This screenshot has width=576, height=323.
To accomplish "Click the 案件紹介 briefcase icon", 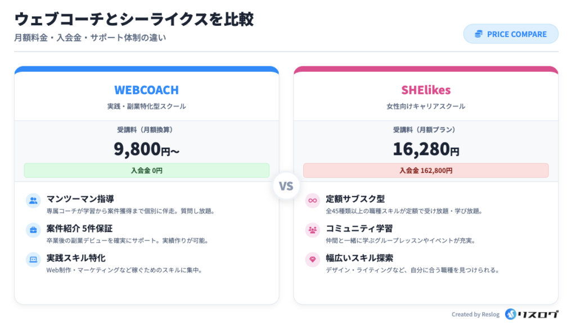I will (33, 230).
